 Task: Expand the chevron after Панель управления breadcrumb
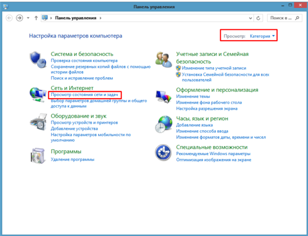coord(101,18)
